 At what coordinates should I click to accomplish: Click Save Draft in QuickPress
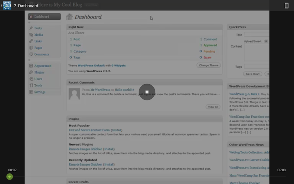(252, 74)
